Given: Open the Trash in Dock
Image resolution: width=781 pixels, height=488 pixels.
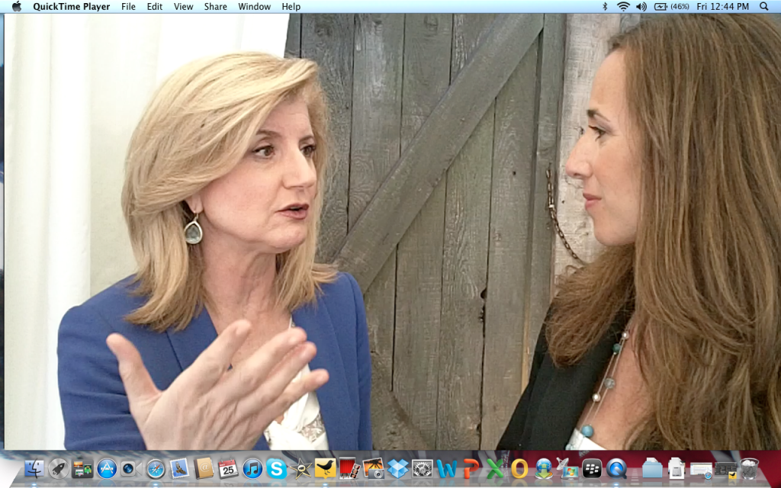Looking at the screenshot, I should tap(749, 469).
